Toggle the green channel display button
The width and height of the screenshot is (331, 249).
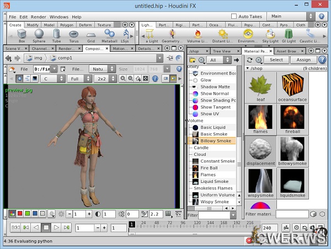click(x=28, y=214)
